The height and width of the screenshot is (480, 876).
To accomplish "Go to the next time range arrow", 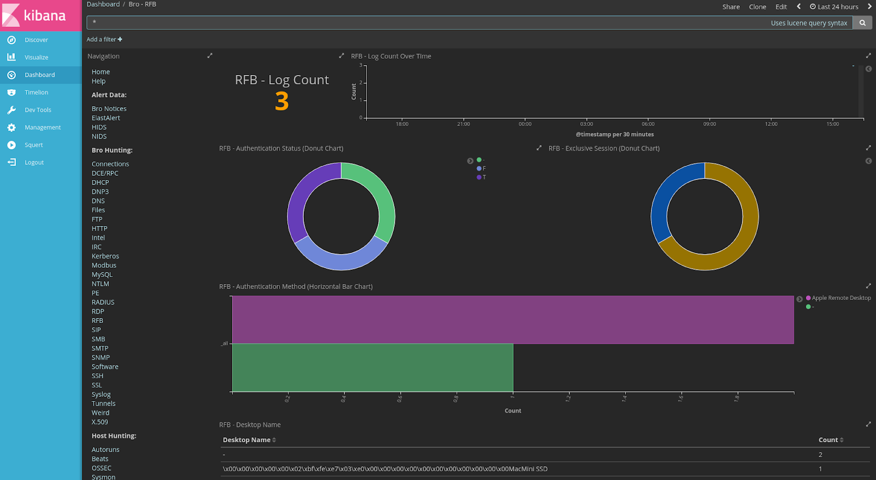I will point(869,7).
